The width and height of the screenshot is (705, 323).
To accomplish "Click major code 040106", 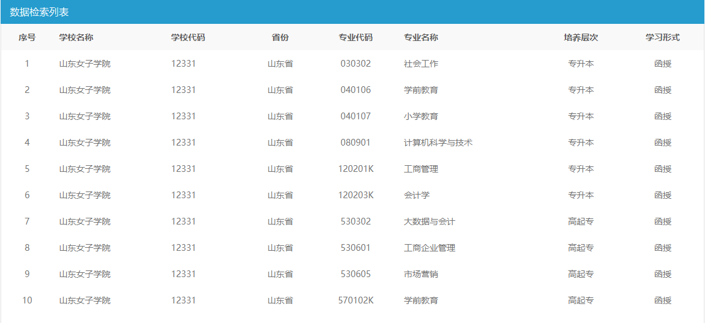I will tap(356, 90).
